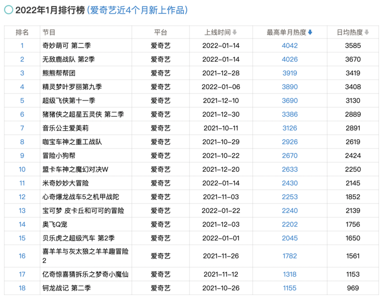
Task: Click heat value 1155
Action: (290, 288)
